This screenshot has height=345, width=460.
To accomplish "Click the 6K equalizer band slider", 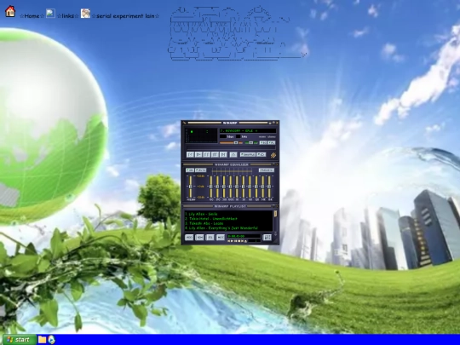I will click(250, 187).
